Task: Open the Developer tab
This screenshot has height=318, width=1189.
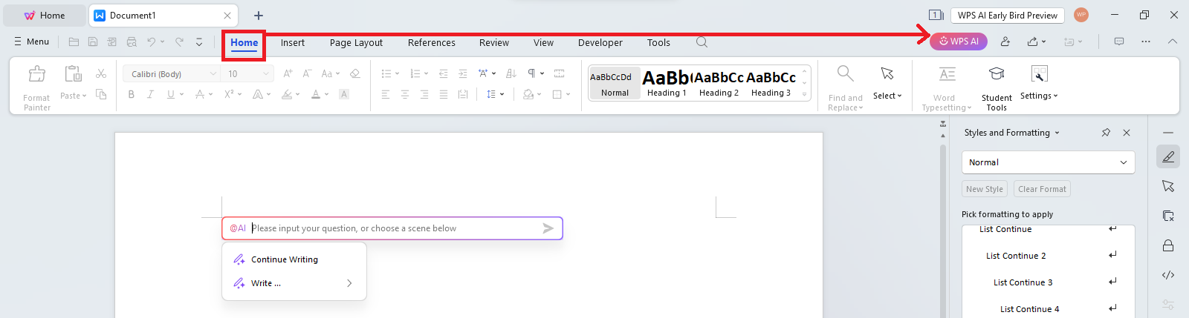Action: 600,42
